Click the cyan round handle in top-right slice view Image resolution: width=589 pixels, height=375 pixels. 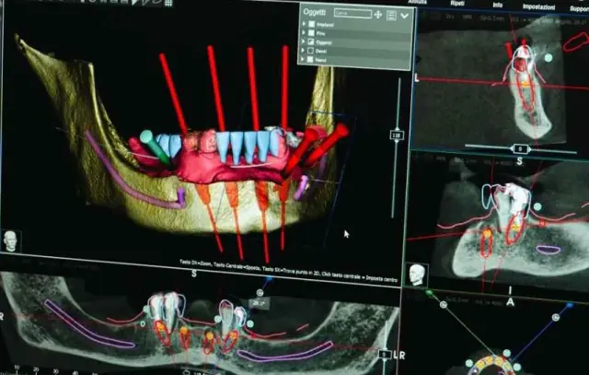coord(549,57)
